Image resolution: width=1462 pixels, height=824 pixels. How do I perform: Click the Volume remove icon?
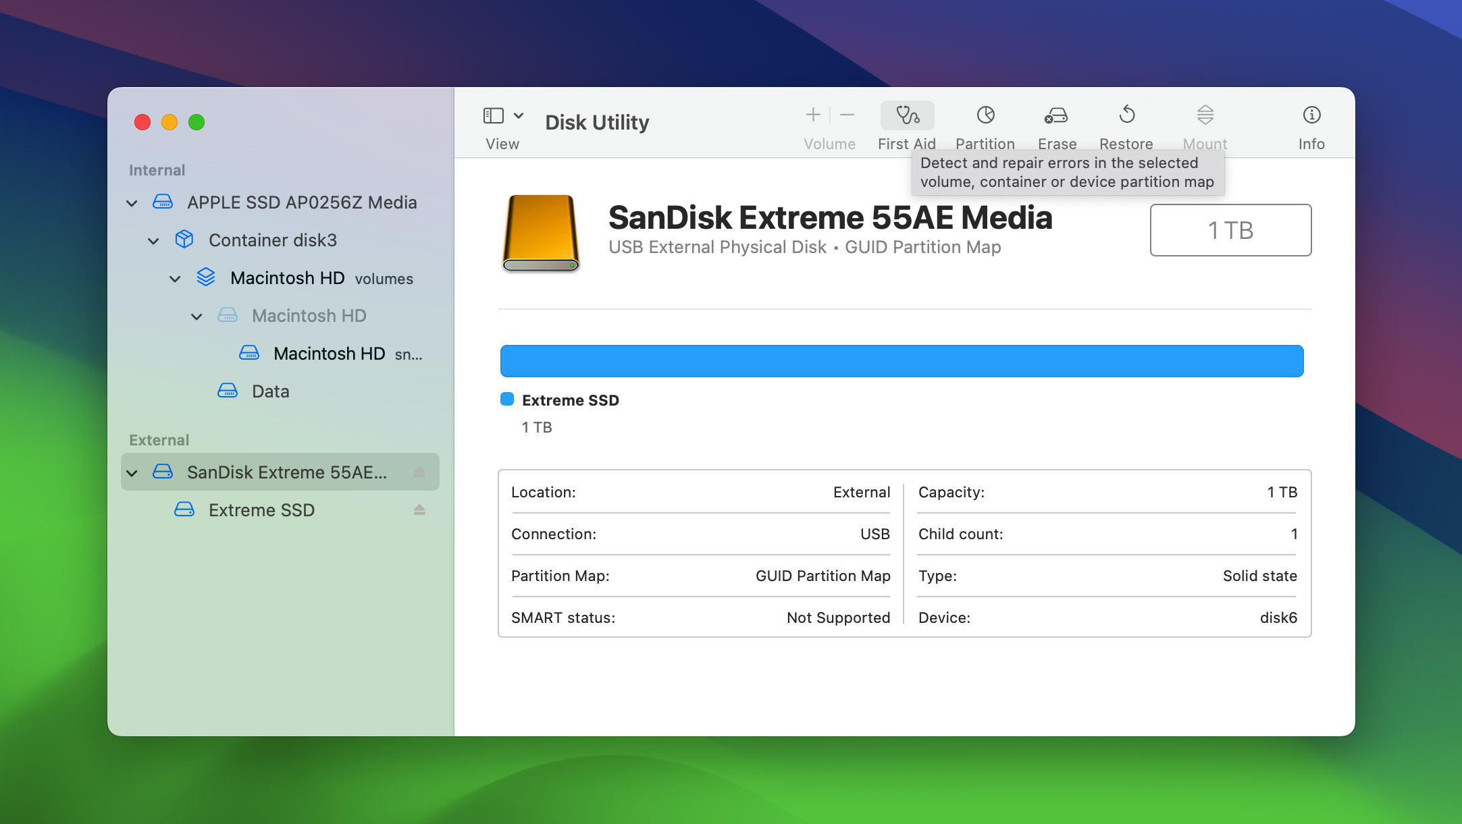pyautogui.click(x=846, y=115)
